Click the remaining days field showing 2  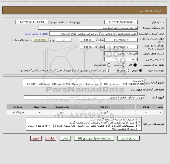(63, 40)
